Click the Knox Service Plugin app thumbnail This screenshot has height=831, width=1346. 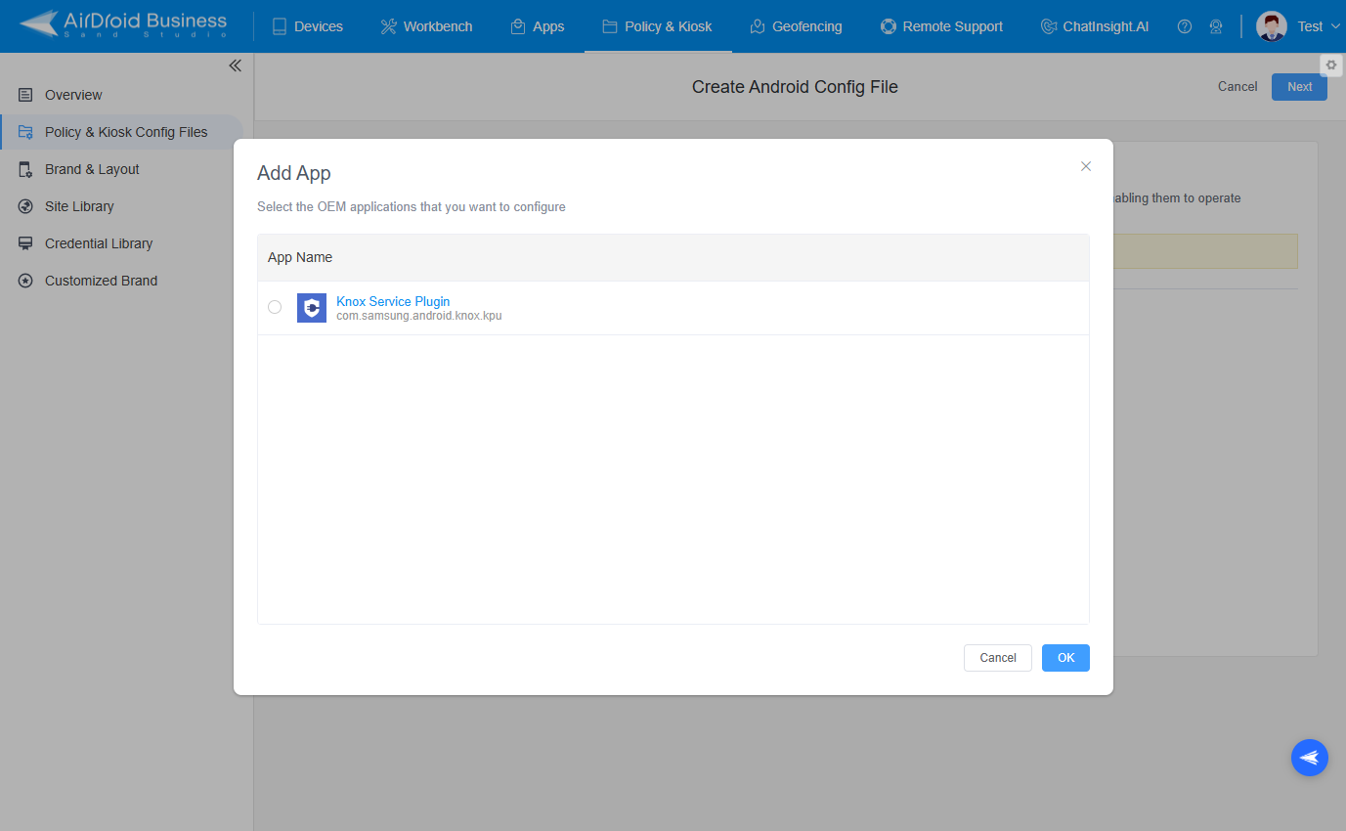(x=311, y=307)
